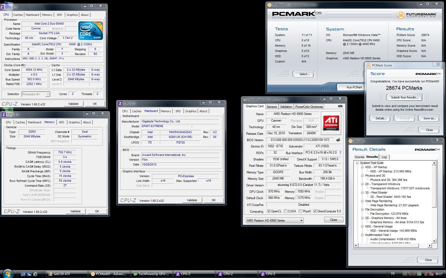
Task: Toggle the OpenCL checkbox
Action: pos(269,211)
